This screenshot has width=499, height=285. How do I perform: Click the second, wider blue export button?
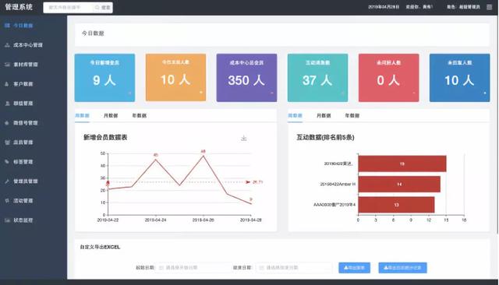pos(402,268)
